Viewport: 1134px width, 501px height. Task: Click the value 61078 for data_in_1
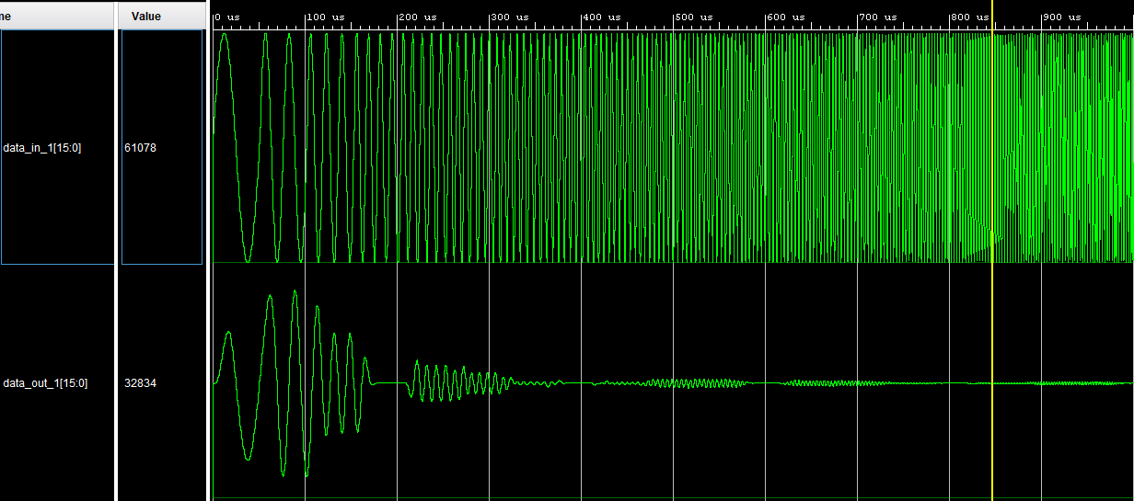pyautogui.click(x=140, y=147)
